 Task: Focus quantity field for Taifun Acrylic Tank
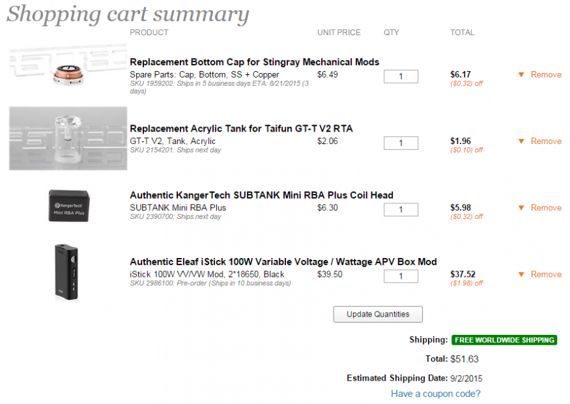[x=401, y=143]
